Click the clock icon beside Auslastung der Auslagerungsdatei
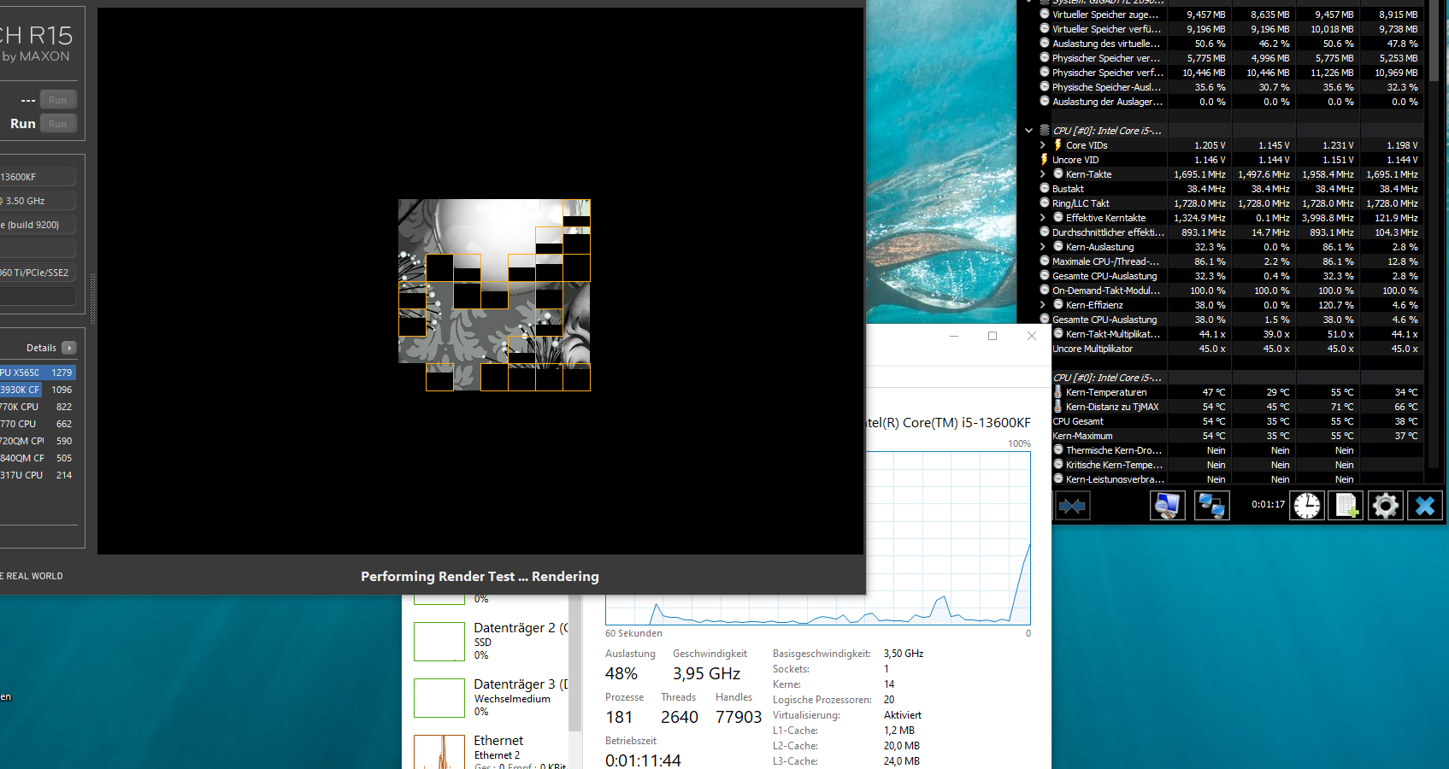The image size is (1449, 769). click(1045, 102)
